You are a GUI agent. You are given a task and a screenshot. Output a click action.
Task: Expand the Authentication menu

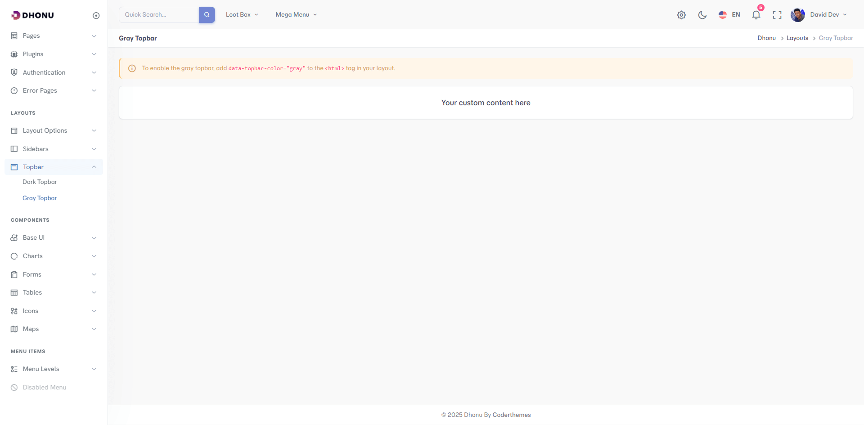coord(54,72)
